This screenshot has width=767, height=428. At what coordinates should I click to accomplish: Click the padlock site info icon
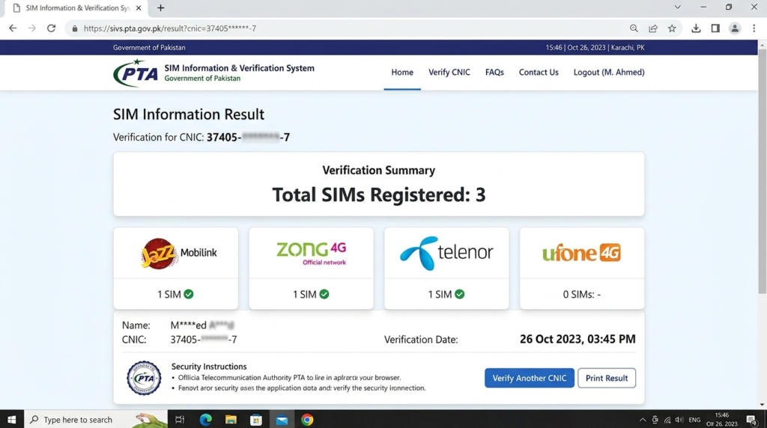pos(75,28)
